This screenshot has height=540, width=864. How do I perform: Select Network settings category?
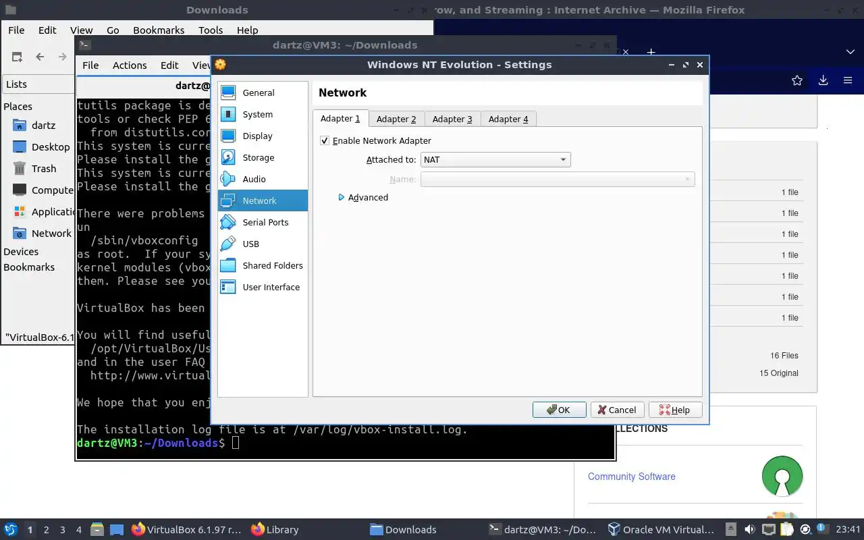coord(262,200)
